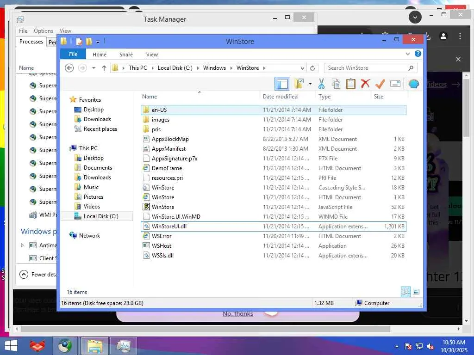Click the red X Delete toolbar icon

tap(365, 84)
